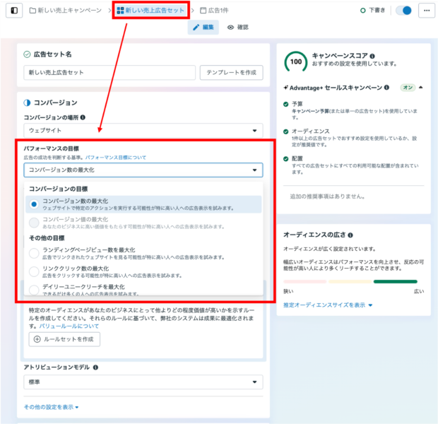438x424 pixels.
Task: Click info icon next to アトリビューションモデル
Action: pyautogui.click(x=95, y=367)
